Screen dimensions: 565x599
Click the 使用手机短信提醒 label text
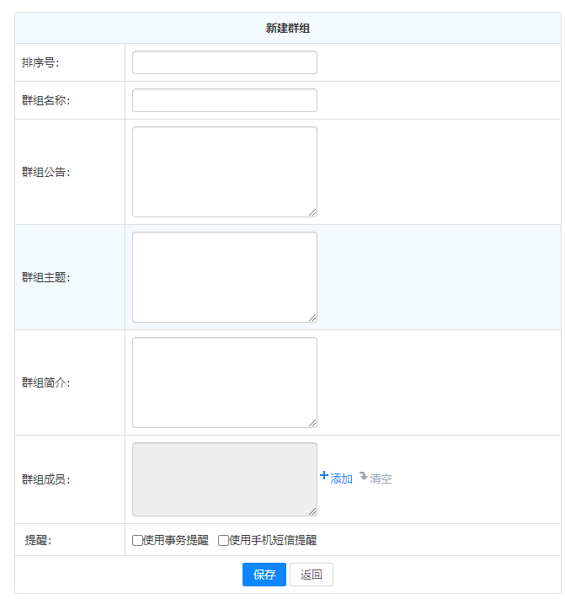273,540
